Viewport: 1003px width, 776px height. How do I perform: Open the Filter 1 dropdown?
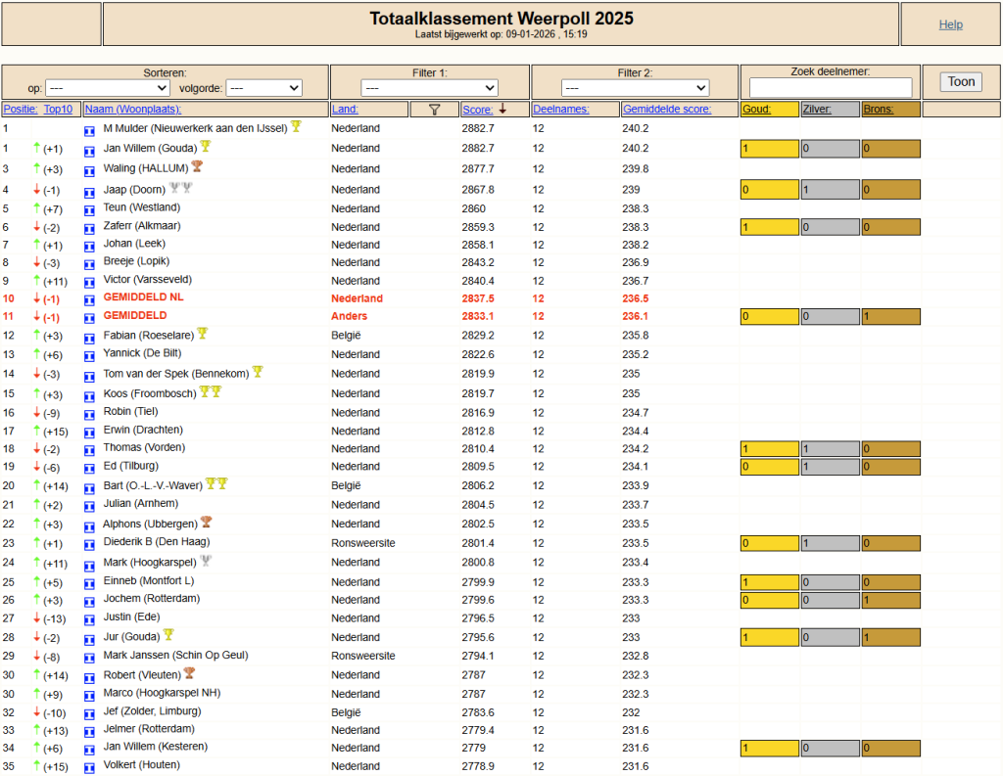point(429,88)
